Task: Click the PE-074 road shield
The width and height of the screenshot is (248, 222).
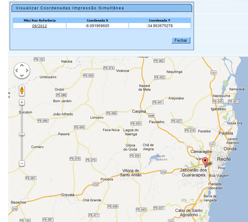Action: (109, 68)
